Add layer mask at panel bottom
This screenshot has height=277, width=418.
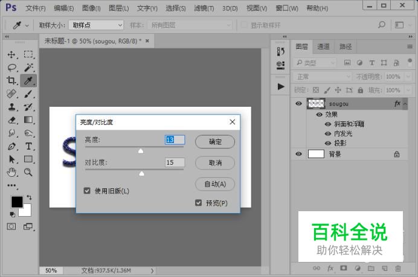pyautogui.click(x=343, y=268)
